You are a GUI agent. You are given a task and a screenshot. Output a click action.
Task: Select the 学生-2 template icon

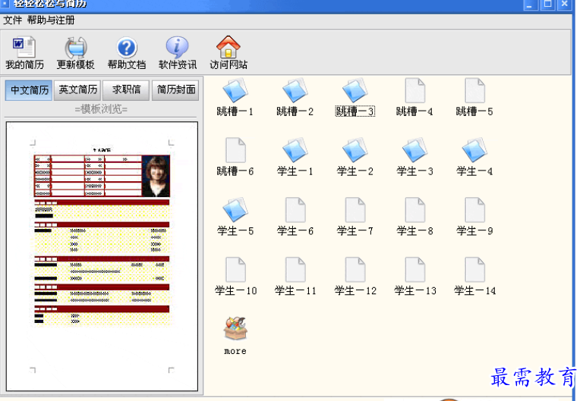point(355,149)
